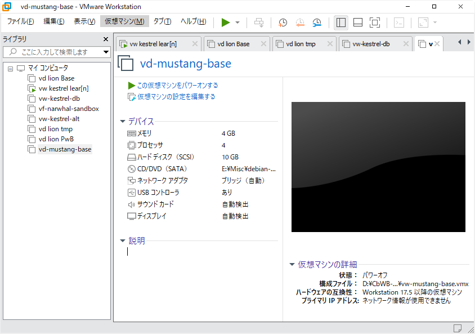Select vf-narwhal-sandbox in the library
Screen dimensions: 475x334
click(69, 109)
